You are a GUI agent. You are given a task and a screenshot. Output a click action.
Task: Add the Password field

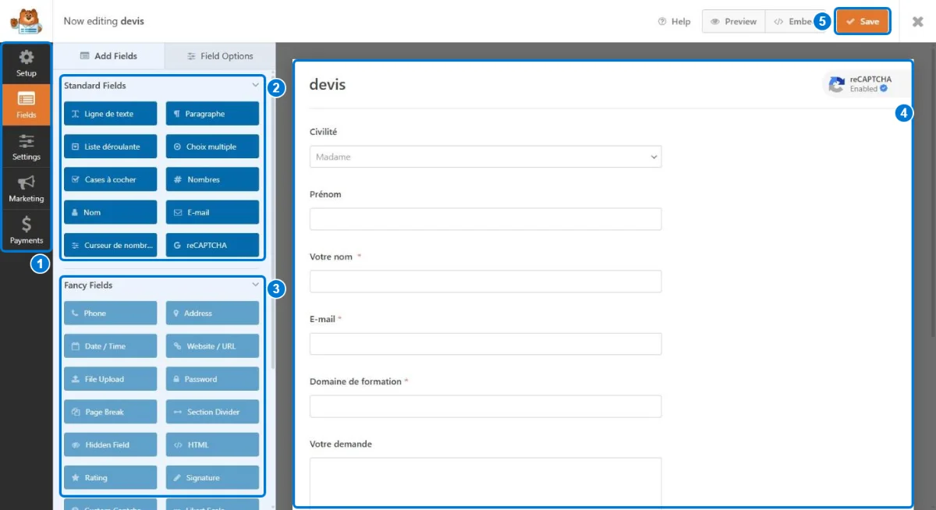click(212, 379)
